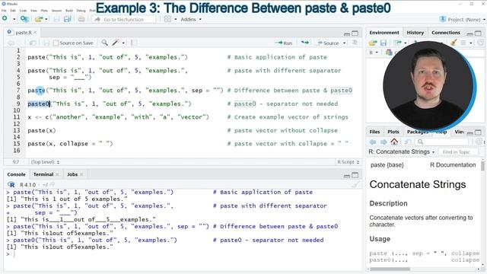Click the Show document outline icon

coord(355,43)
